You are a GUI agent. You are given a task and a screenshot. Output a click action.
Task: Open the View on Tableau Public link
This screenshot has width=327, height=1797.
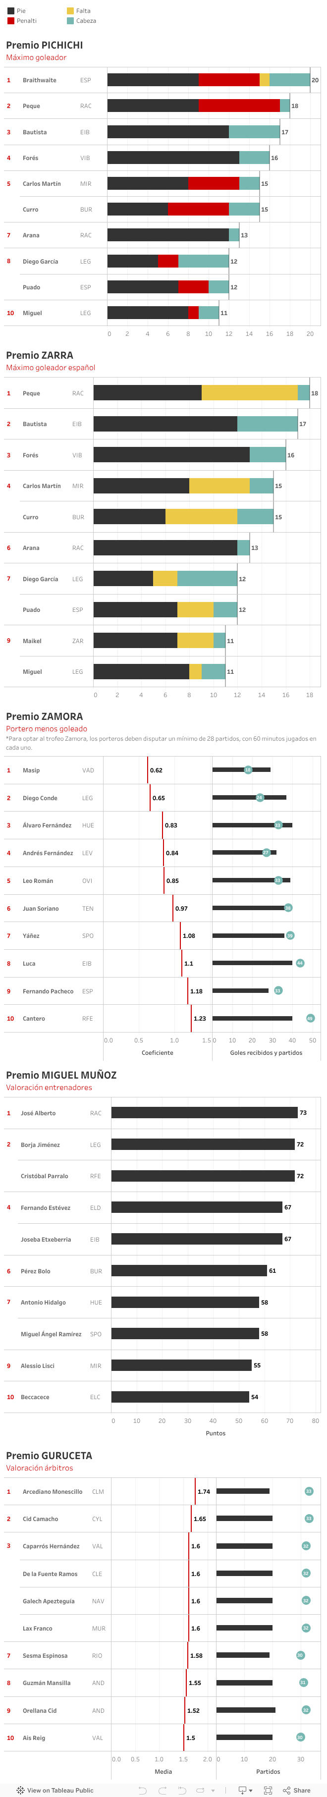60,1790
